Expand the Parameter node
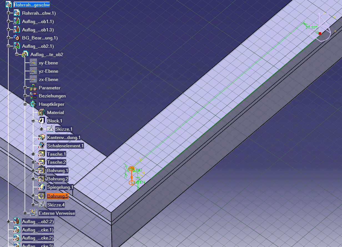Image resolution: width=342 pixels, height=247 pixels. pos(25,88)
